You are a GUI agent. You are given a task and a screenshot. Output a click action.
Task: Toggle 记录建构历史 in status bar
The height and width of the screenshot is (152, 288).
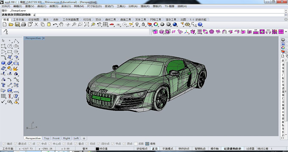coord(233,149)
